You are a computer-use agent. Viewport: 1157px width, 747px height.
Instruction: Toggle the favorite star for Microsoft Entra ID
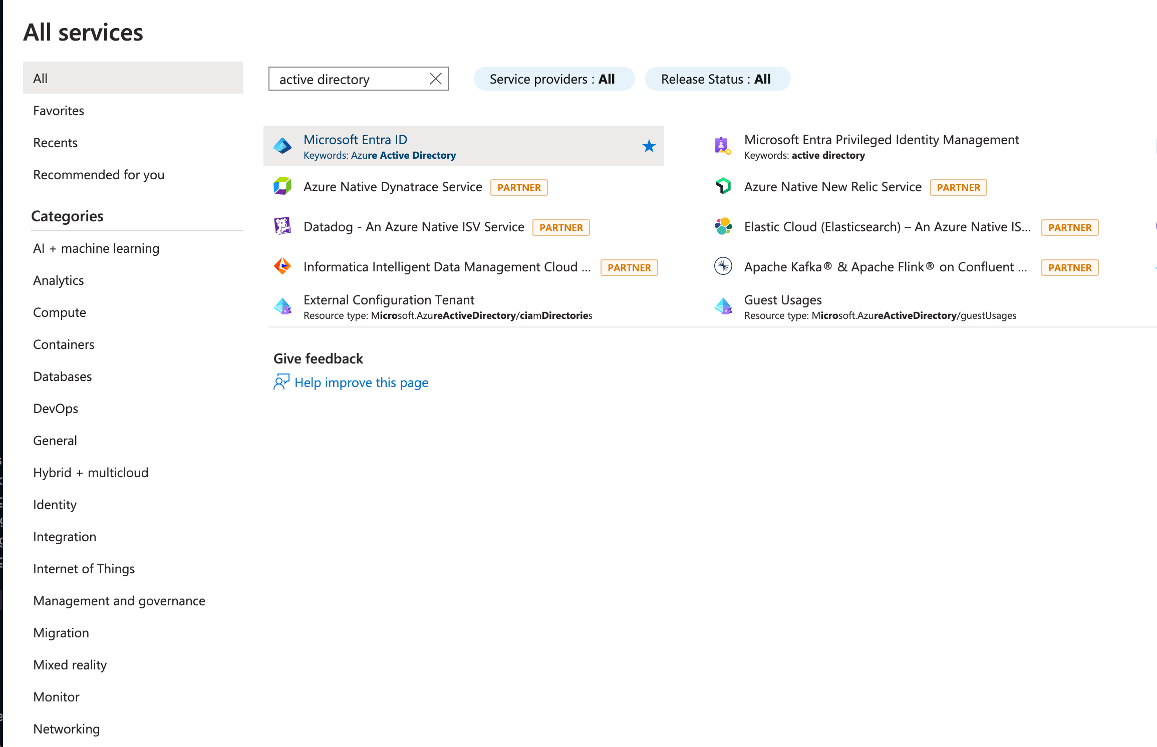tap(649, 146)
